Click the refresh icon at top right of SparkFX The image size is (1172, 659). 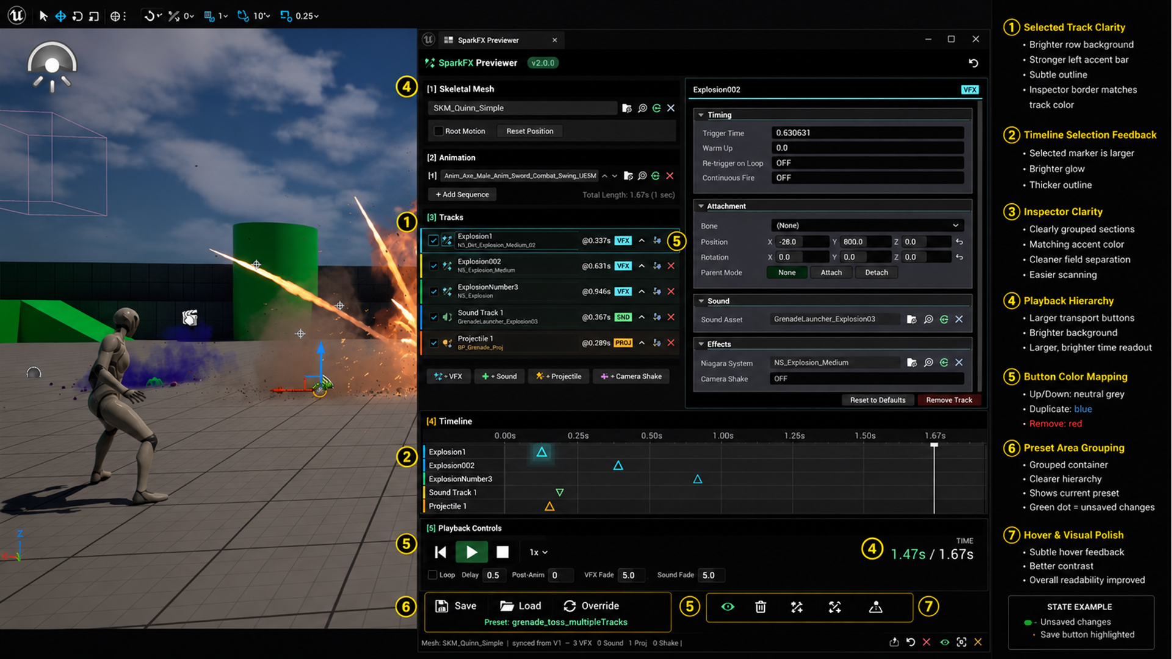[x=973, y=63]
